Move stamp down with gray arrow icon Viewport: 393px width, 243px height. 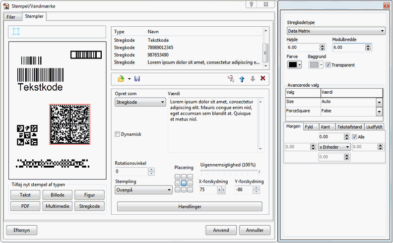point(253,79)
